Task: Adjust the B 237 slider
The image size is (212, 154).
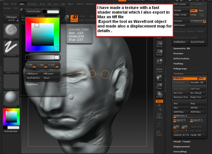Action: tap(54, 65)
